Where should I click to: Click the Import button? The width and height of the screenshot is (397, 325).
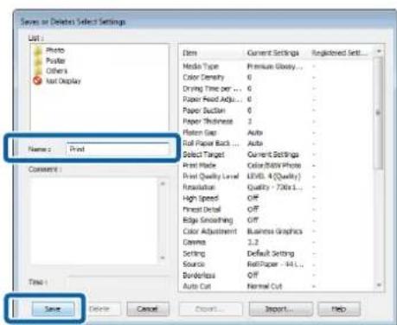pos(280,309)
